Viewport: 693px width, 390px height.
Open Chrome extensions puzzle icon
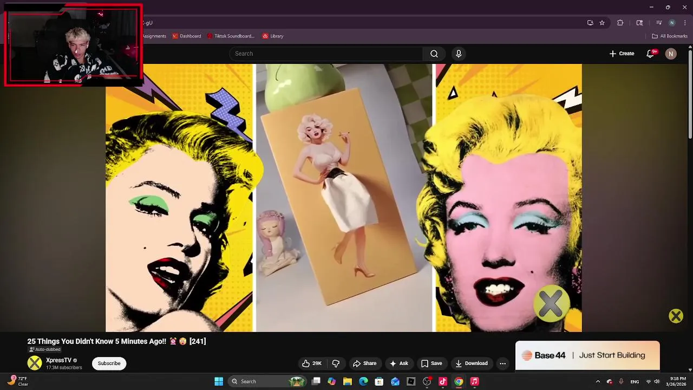620,23
